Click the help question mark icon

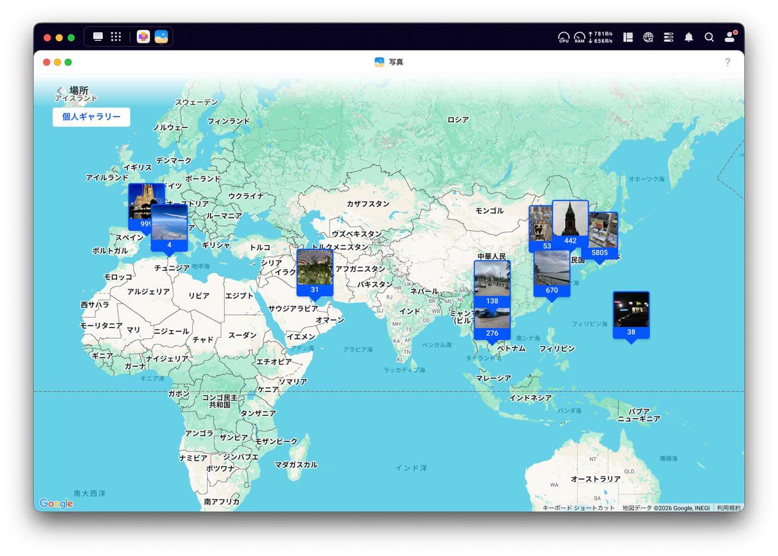coord(727,62)
